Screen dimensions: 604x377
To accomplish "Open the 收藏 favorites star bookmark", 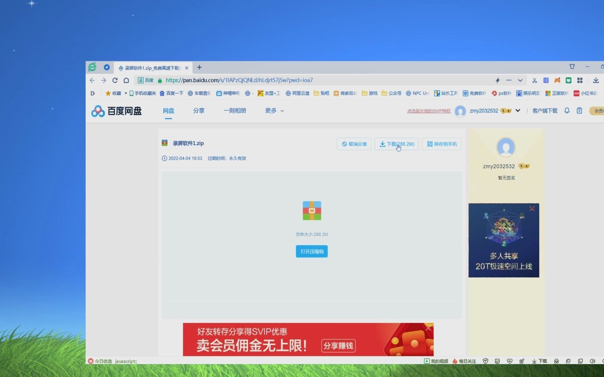I will click(x=113, y=93).
